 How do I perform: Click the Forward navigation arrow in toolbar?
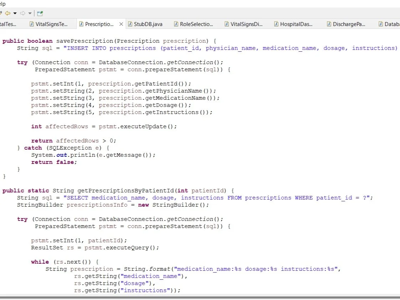tap(23, 13)
